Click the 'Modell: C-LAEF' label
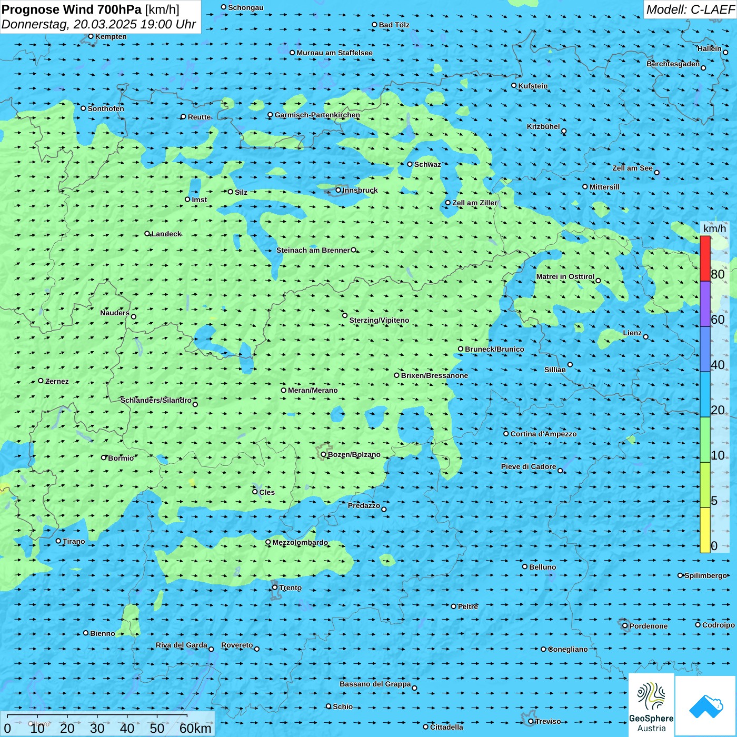The height and width of the screenshot is (737, 737). [690, 9]
